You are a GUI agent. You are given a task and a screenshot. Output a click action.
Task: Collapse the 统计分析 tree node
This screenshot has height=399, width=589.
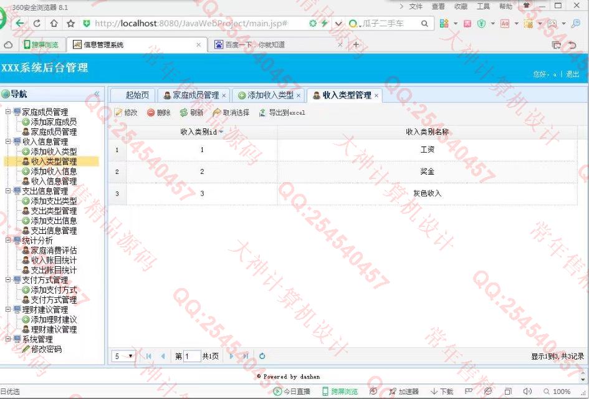pyautogui.click(x=8, y=240)
